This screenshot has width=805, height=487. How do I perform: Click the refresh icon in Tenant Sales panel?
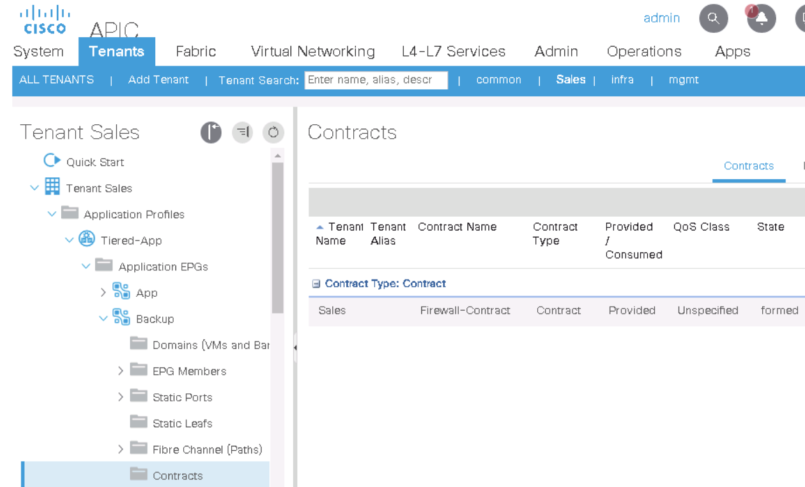tap(273, 133)
